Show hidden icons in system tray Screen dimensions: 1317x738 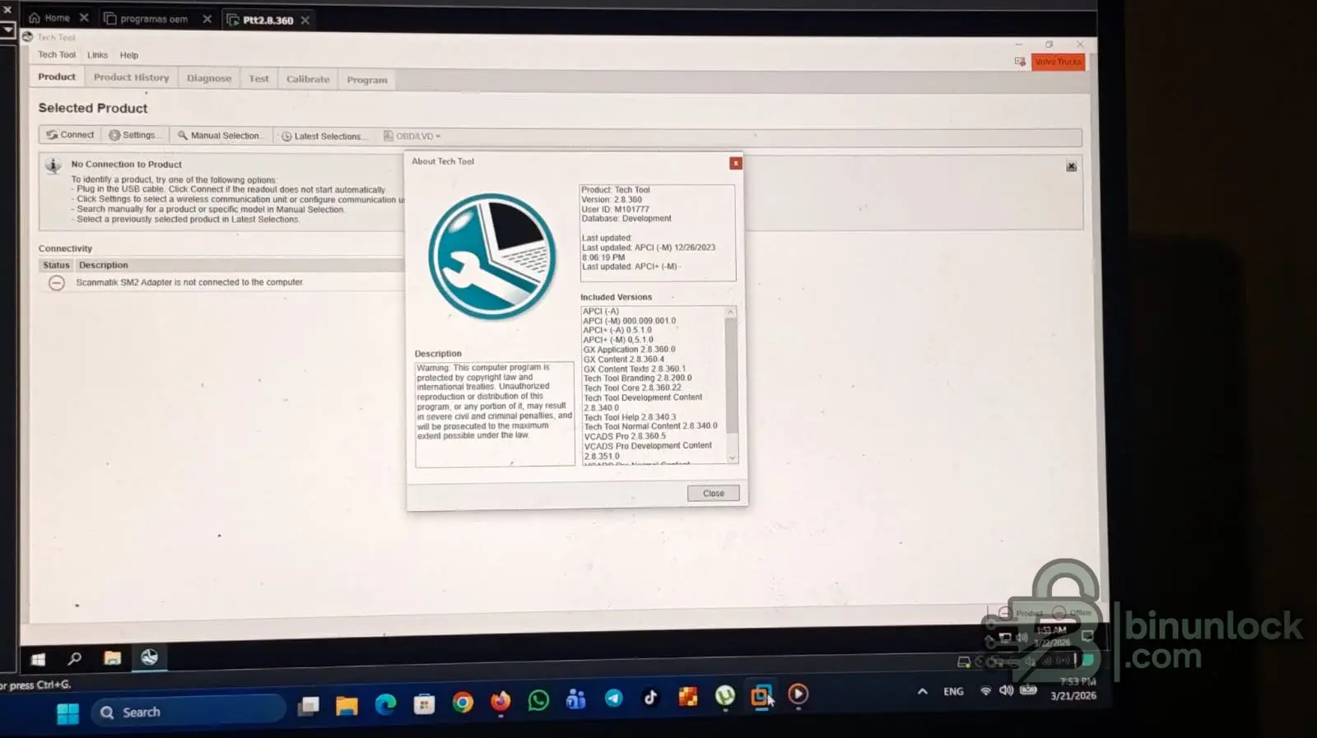pos(922,692)
